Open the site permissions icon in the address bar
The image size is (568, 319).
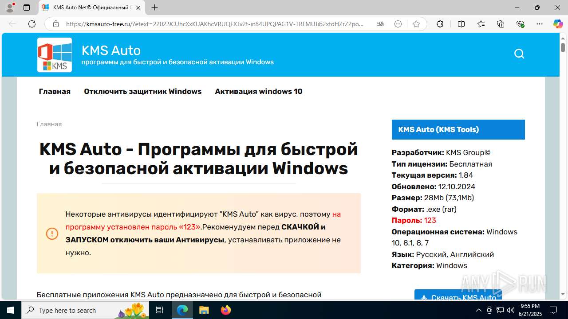coord(398,24)
